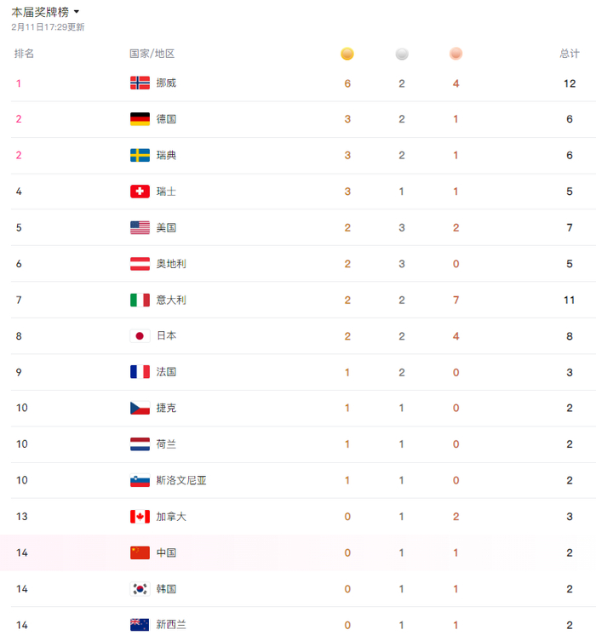The height and width of the screenshot is (641, 596).
Task: Click the bronze medal column icon
Action: point(456,54)
